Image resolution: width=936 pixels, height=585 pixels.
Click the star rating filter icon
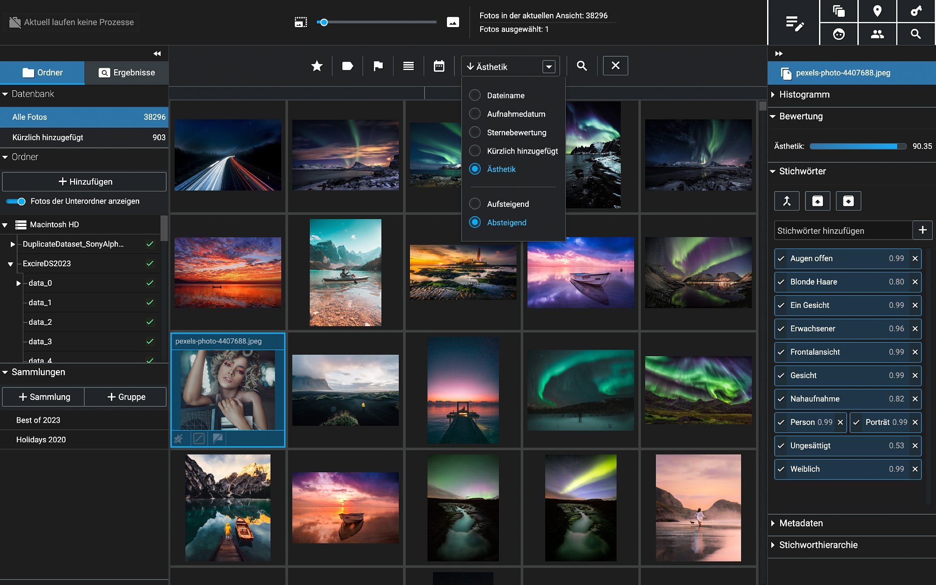point(317,66)
